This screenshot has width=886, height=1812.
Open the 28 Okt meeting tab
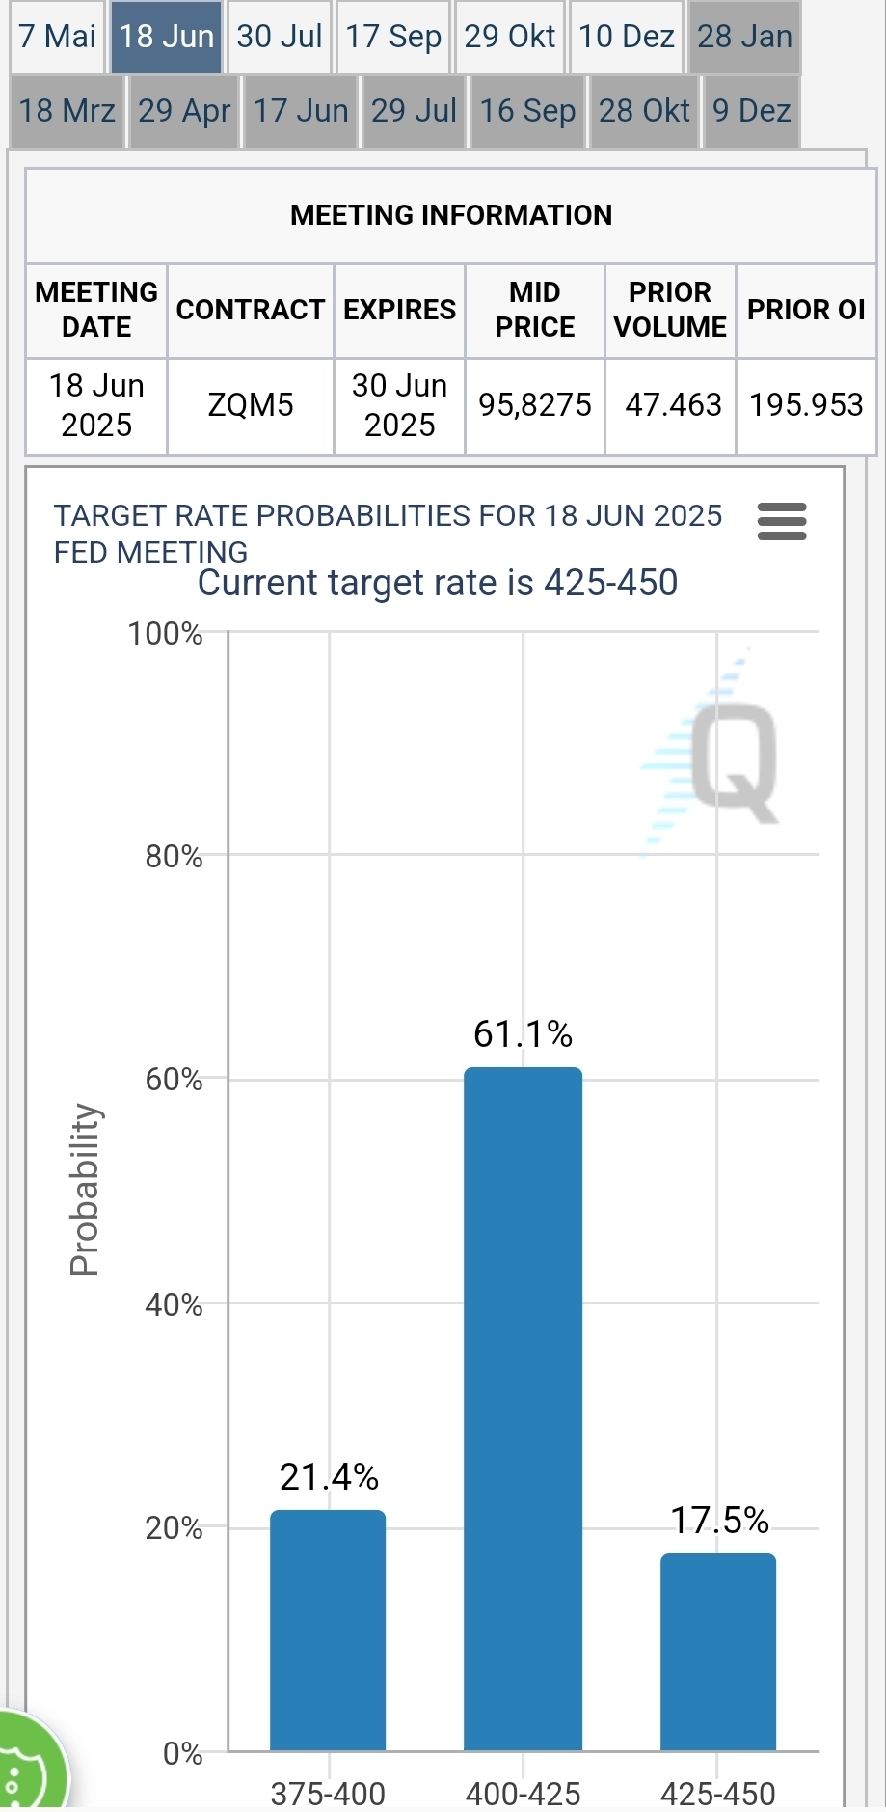pos(644,111)
